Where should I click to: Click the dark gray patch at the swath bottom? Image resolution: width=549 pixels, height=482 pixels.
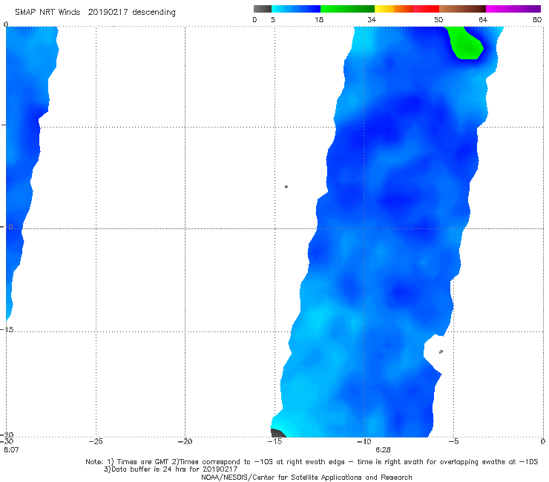[x=278, y=433]
